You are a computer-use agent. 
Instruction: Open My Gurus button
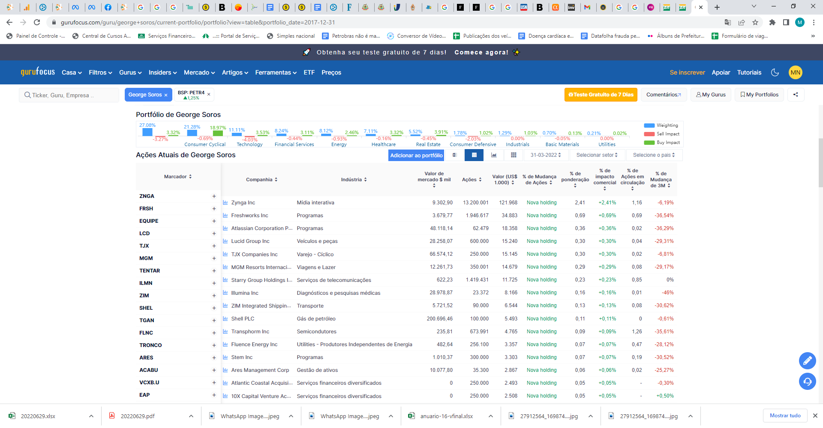point(711,95)
